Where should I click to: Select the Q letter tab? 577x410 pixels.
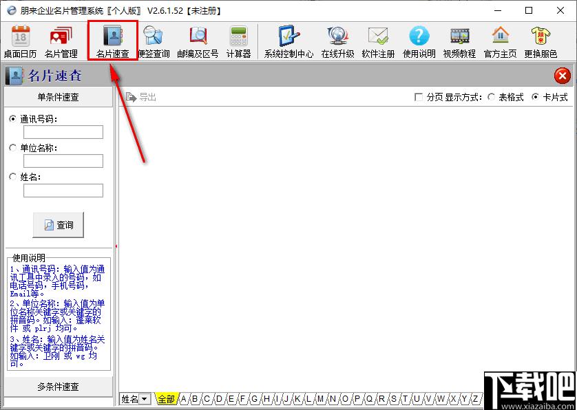[369, 398]
